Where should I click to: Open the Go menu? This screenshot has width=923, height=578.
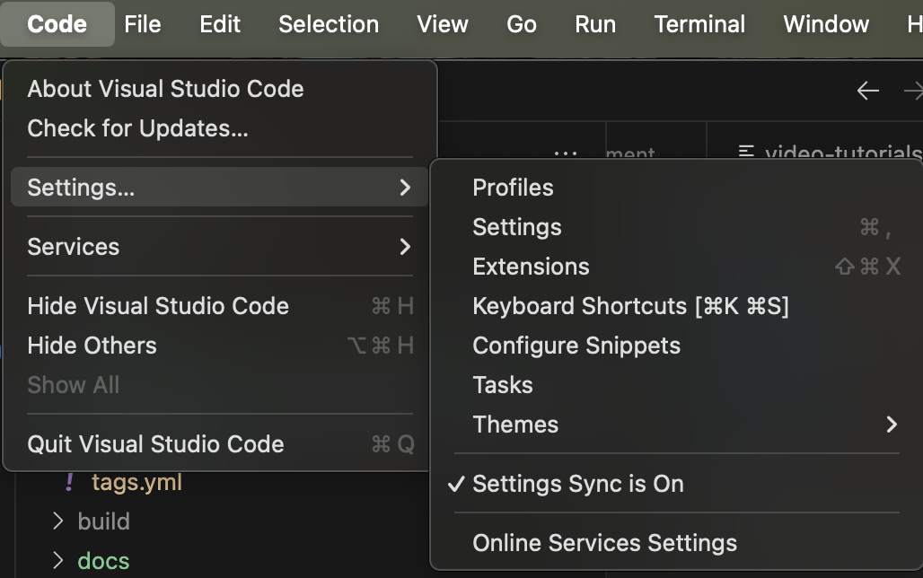[x=522, y=24]
